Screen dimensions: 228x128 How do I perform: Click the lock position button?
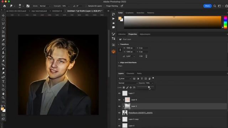(x=131, y=87)
